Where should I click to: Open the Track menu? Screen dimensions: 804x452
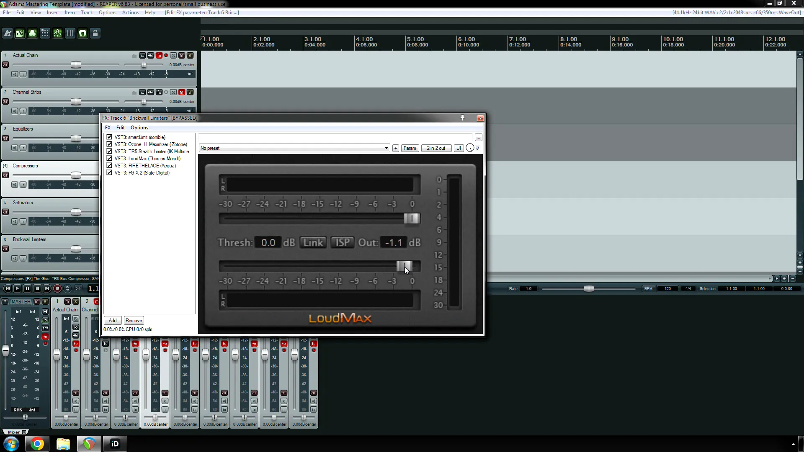click(x=87, y=13)
